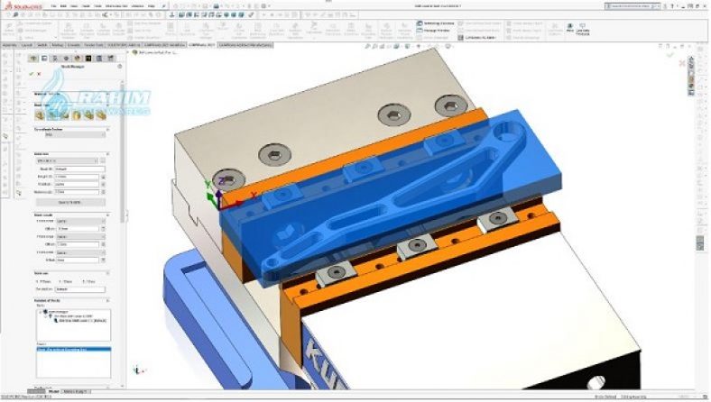Open the Edit menu
Screen dimensions: 711x402
63,6
